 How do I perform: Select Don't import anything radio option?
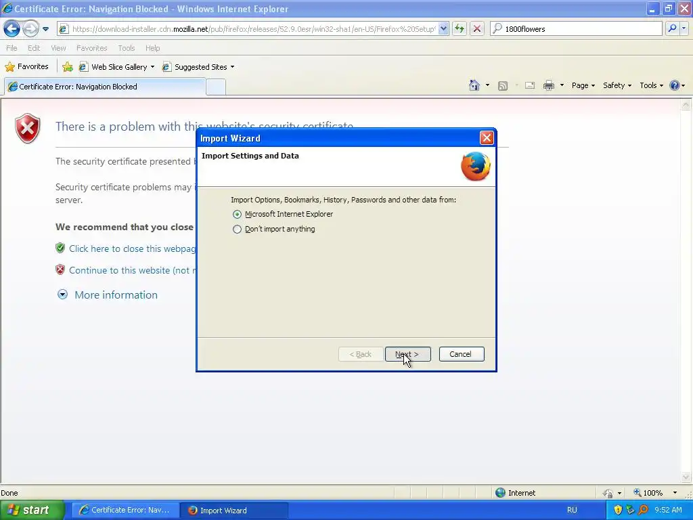(238, 230)
